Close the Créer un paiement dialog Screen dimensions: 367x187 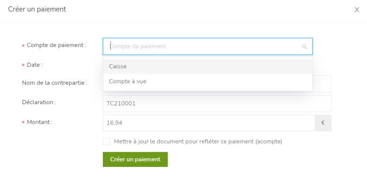click(357, 10)
